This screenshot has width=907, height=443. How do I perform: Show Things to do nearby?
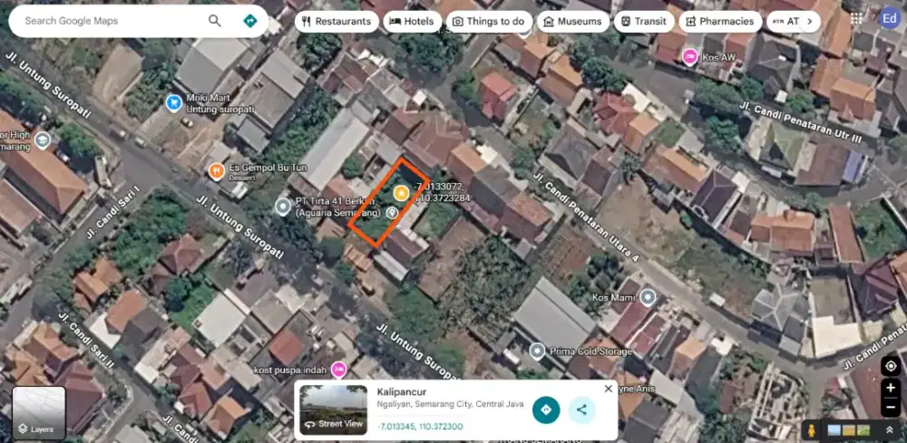click(x=489, y=22)
